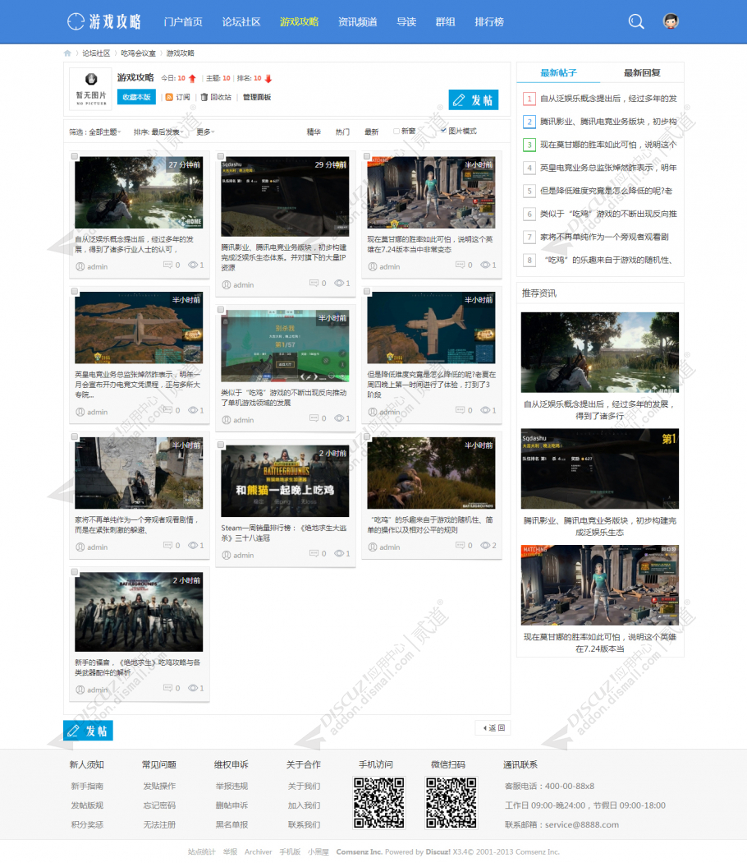Screen dimensions: 747x863
Task: Click the top 发帖 button
Action: pos(474,99)
